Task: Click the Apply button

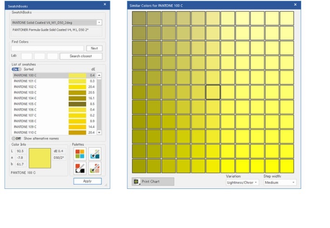Action: [87, 181]
